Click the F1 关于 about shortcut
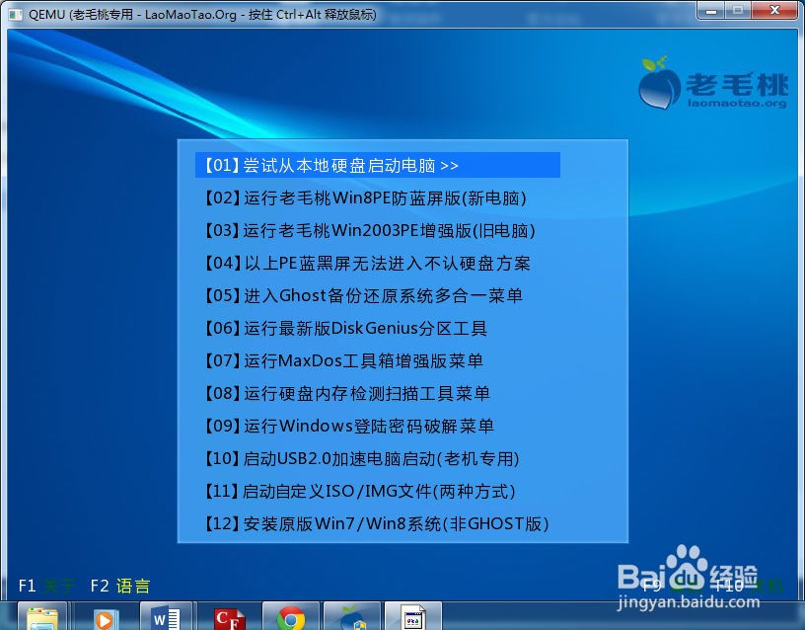This screenshot has height=630, width=805. point(46,586)
